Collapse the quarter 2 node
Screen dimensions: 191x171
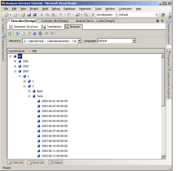pyautogui.click(x=25, y=86)
